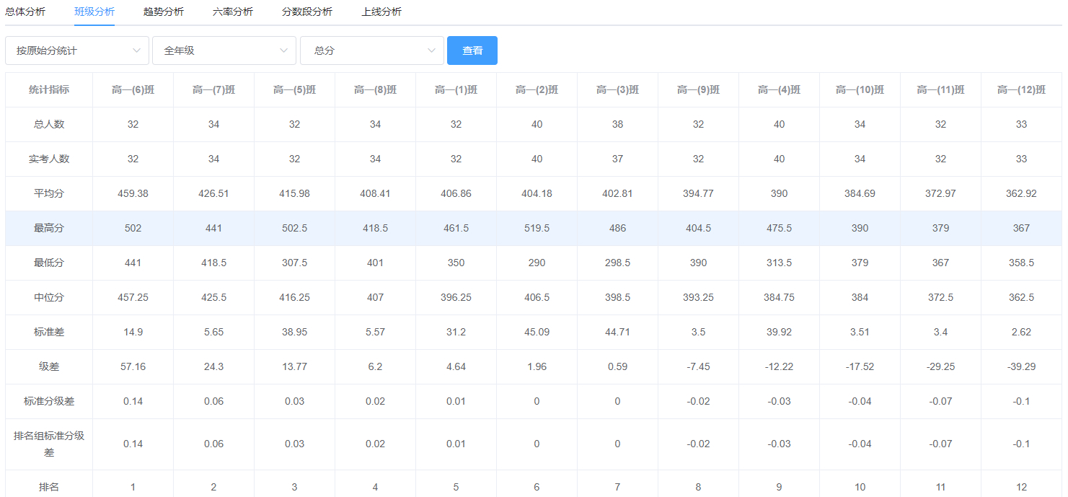Viewport: 1068px width, 497px height.
Task: Select the 六率分析 tab
Action: point(232,12)
